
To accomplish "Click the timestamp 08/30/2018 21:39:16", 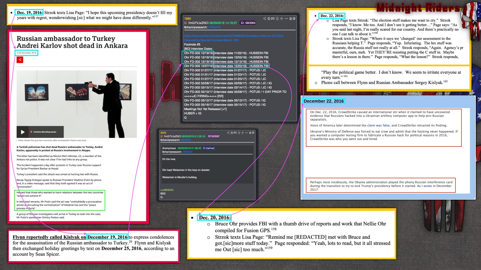I will click(x=193, y=136).
